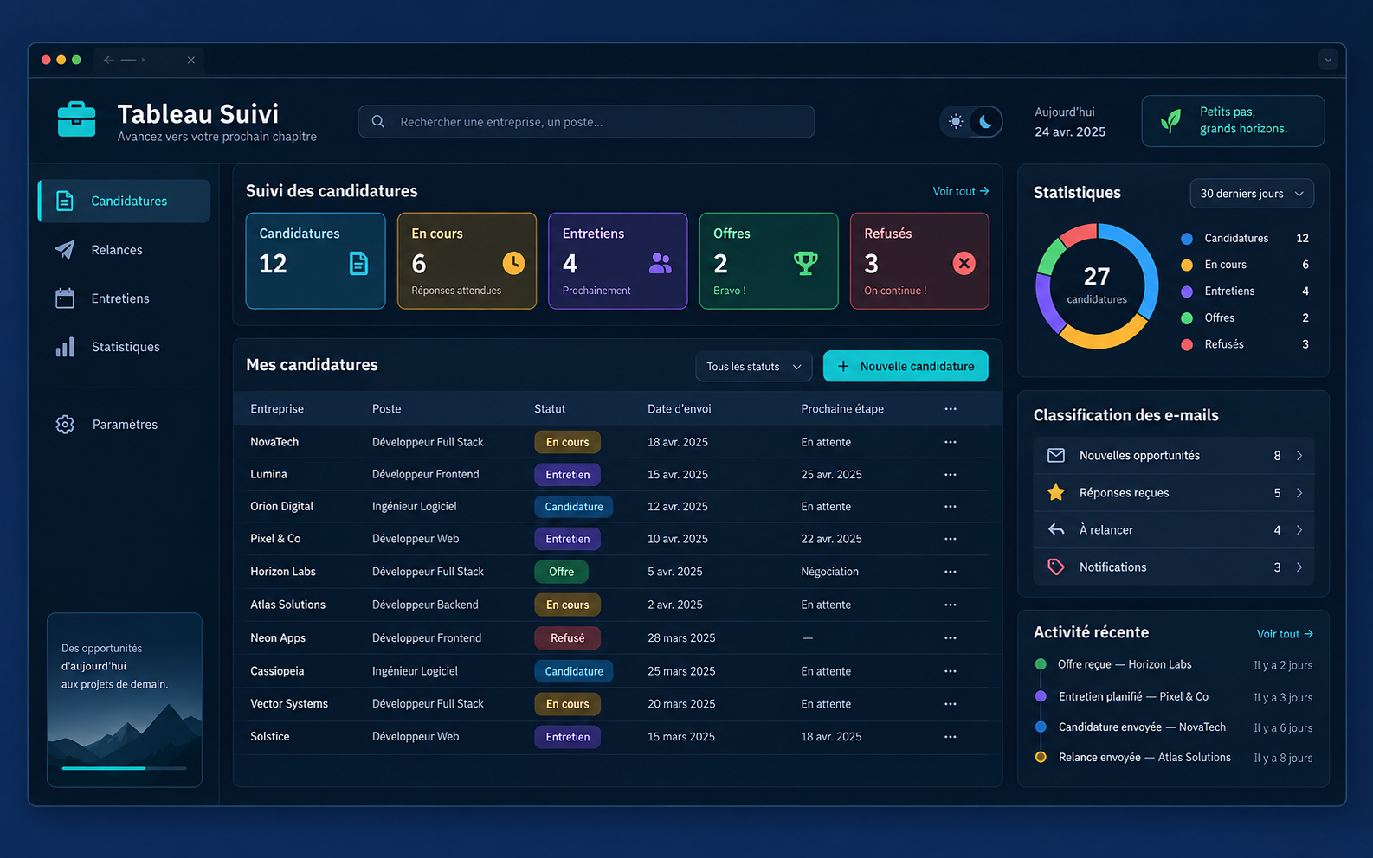
Task: Expand the À relancer chevron
Action: coord(1299,530)
